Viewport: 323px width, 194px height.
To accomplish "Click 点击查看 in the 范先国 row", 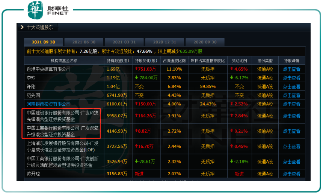I will [x=291, y=95].
